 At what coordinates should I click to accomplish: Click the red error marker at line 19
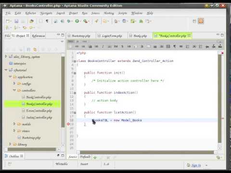tap(68, 124)
